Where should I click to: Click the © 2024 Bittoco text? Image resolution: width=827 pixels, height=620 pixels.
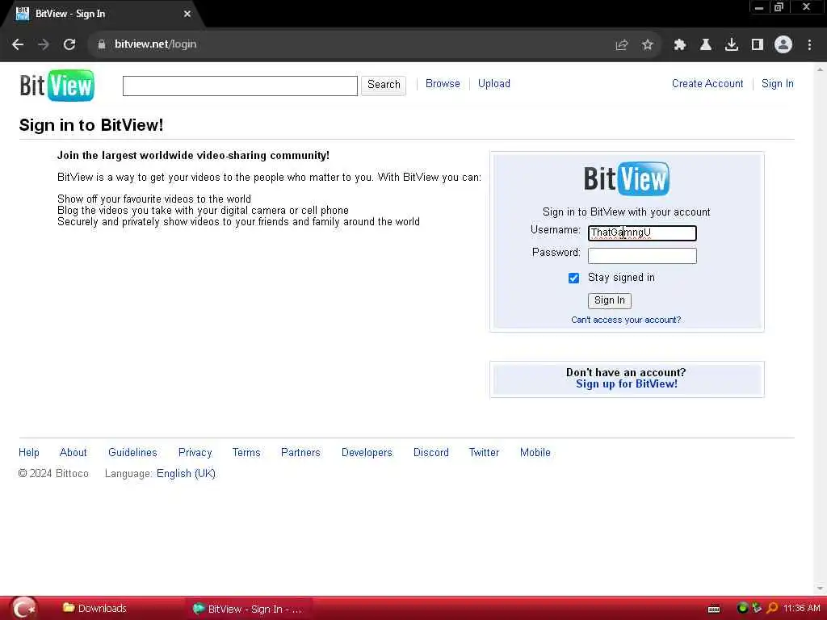[53, 474]
